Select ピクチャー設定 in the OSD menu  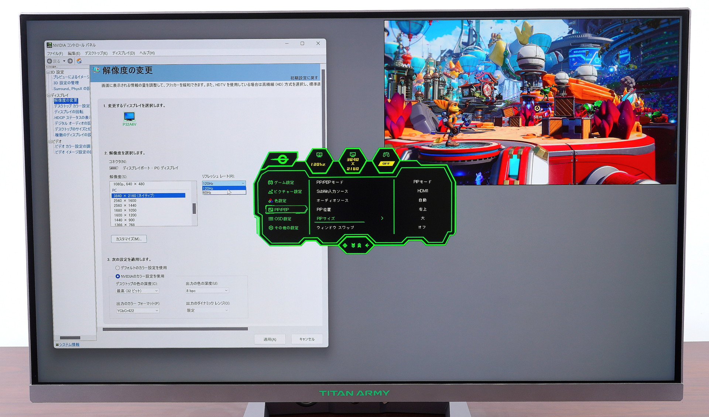coord(285,192)
